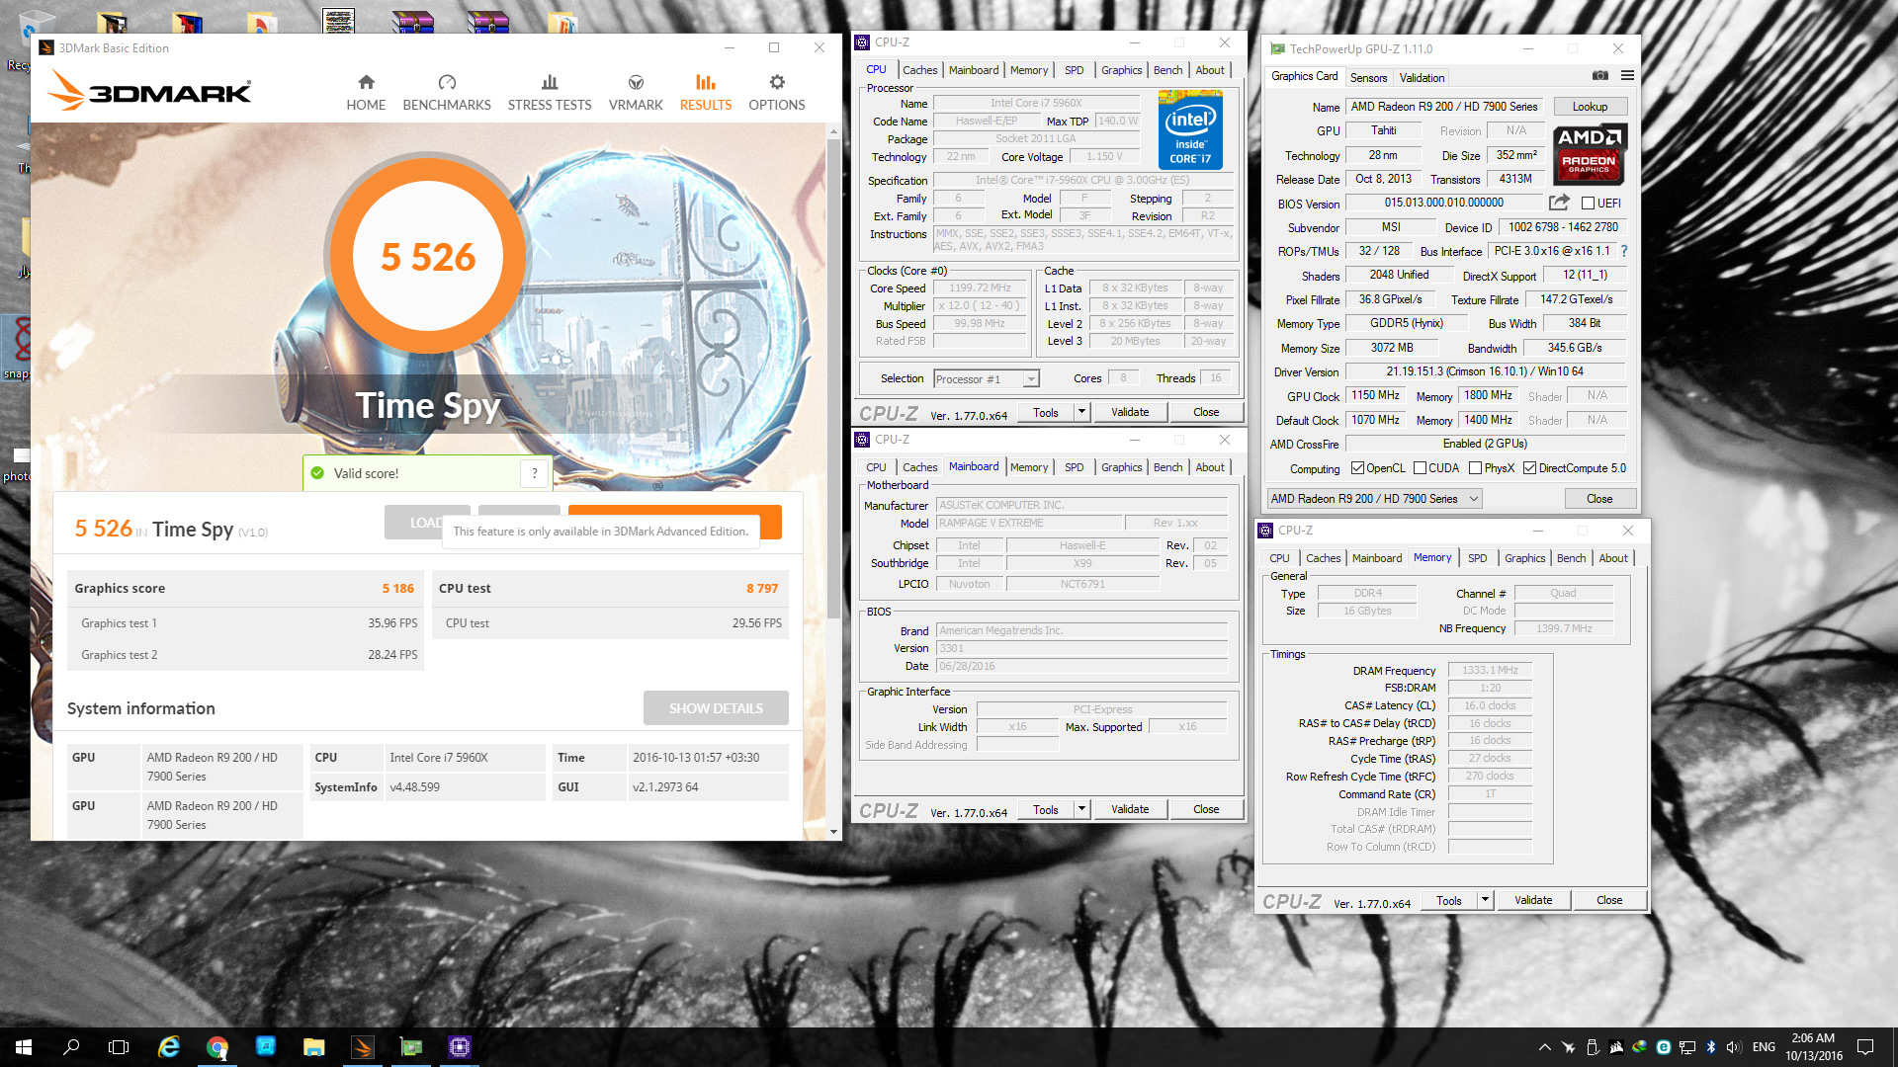Switch to the GPU-Z taskbar icon
This screenshot has width=1898, height=1067.
(411, 1046)
